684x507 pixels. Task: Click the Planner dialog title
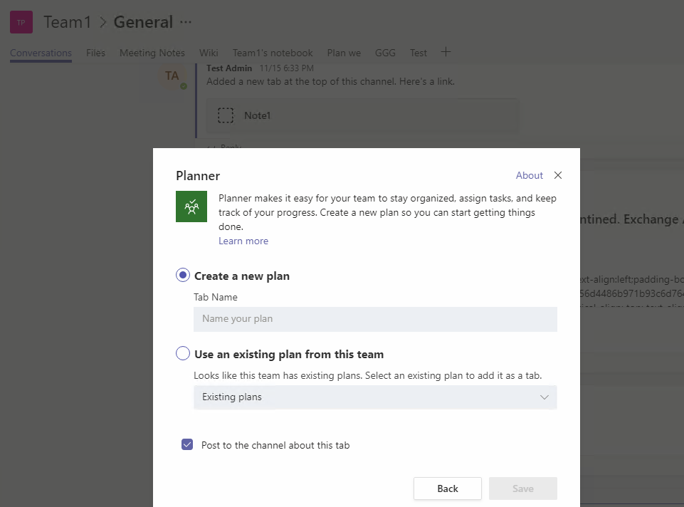tap(198, 175)
